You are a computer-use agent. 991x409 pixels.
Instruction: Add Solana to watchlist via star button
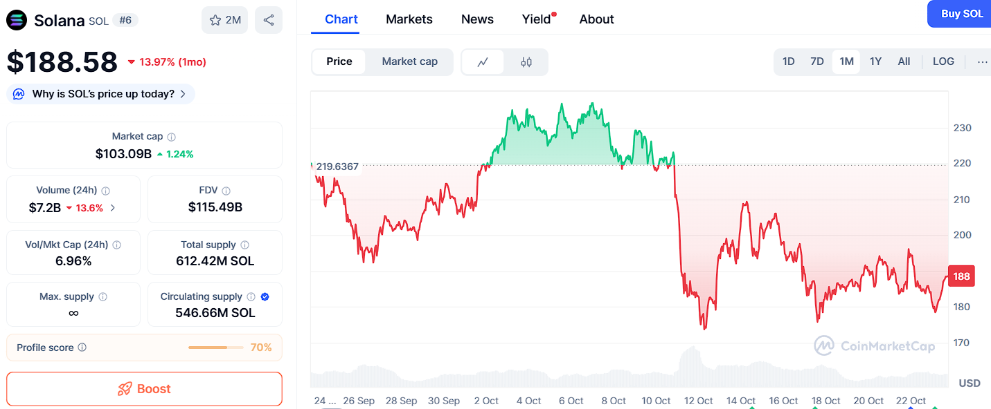(x=225, y=20)
